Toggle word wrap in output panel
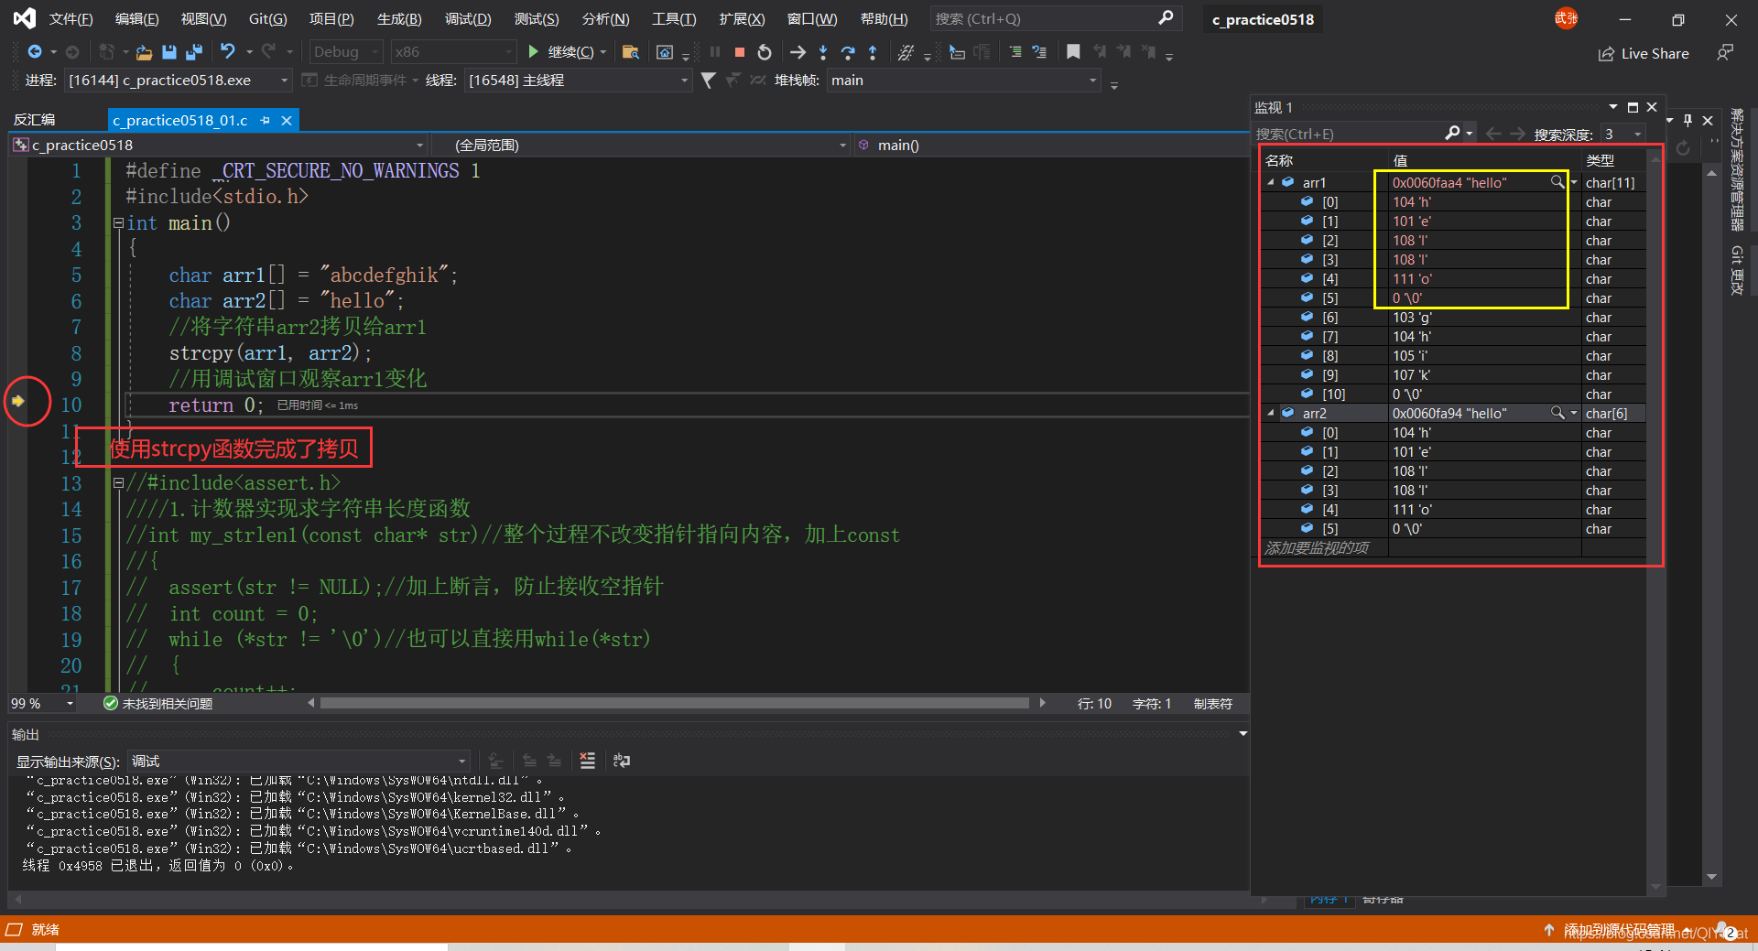 pyautogui.click(x=622, y=761)
